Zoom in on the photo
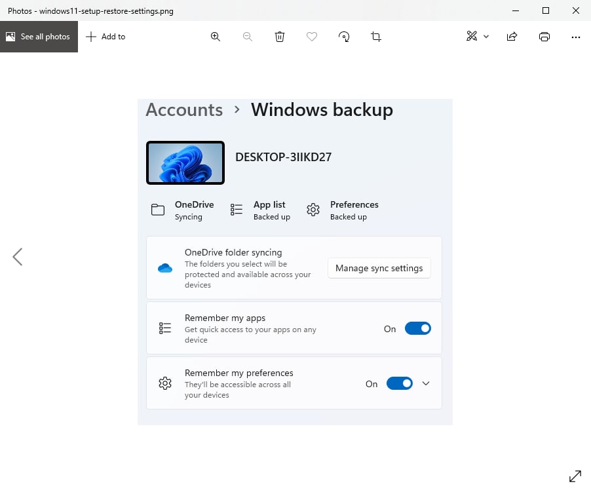591x492 pixels. coord(215,37)
